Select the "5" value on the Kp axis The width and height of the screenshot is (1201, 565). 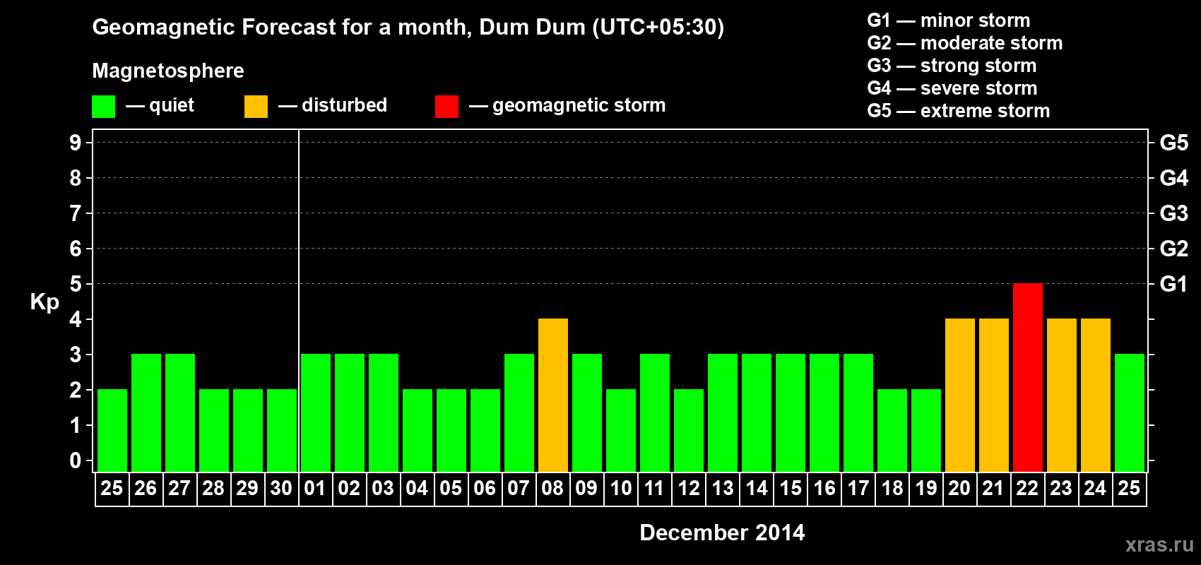point(76,284)
